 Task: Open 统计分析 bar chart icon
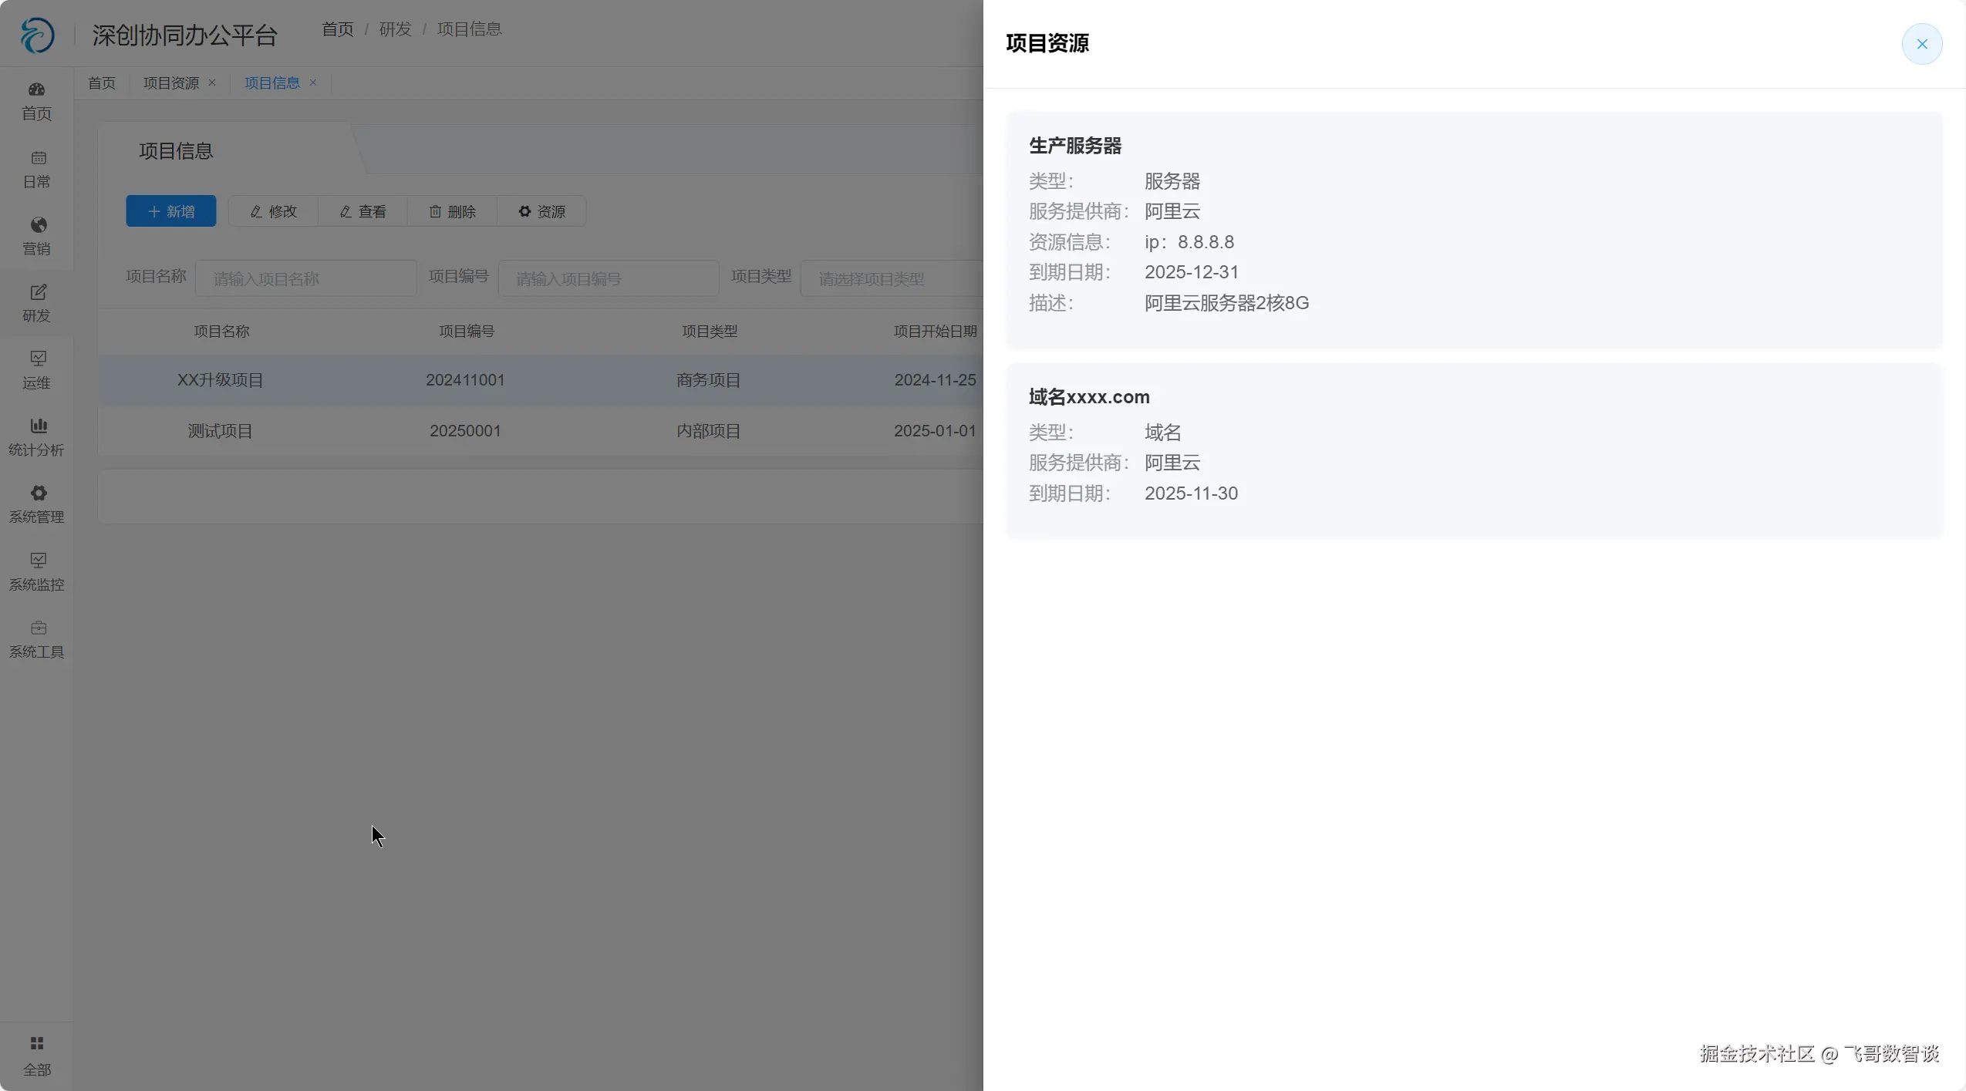click(38, 426)
